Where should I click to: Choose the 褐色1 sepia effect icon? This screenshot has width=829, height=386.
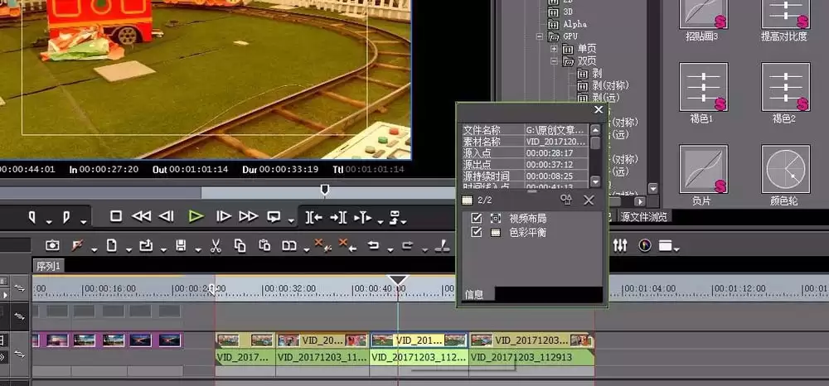pos(703,87)
